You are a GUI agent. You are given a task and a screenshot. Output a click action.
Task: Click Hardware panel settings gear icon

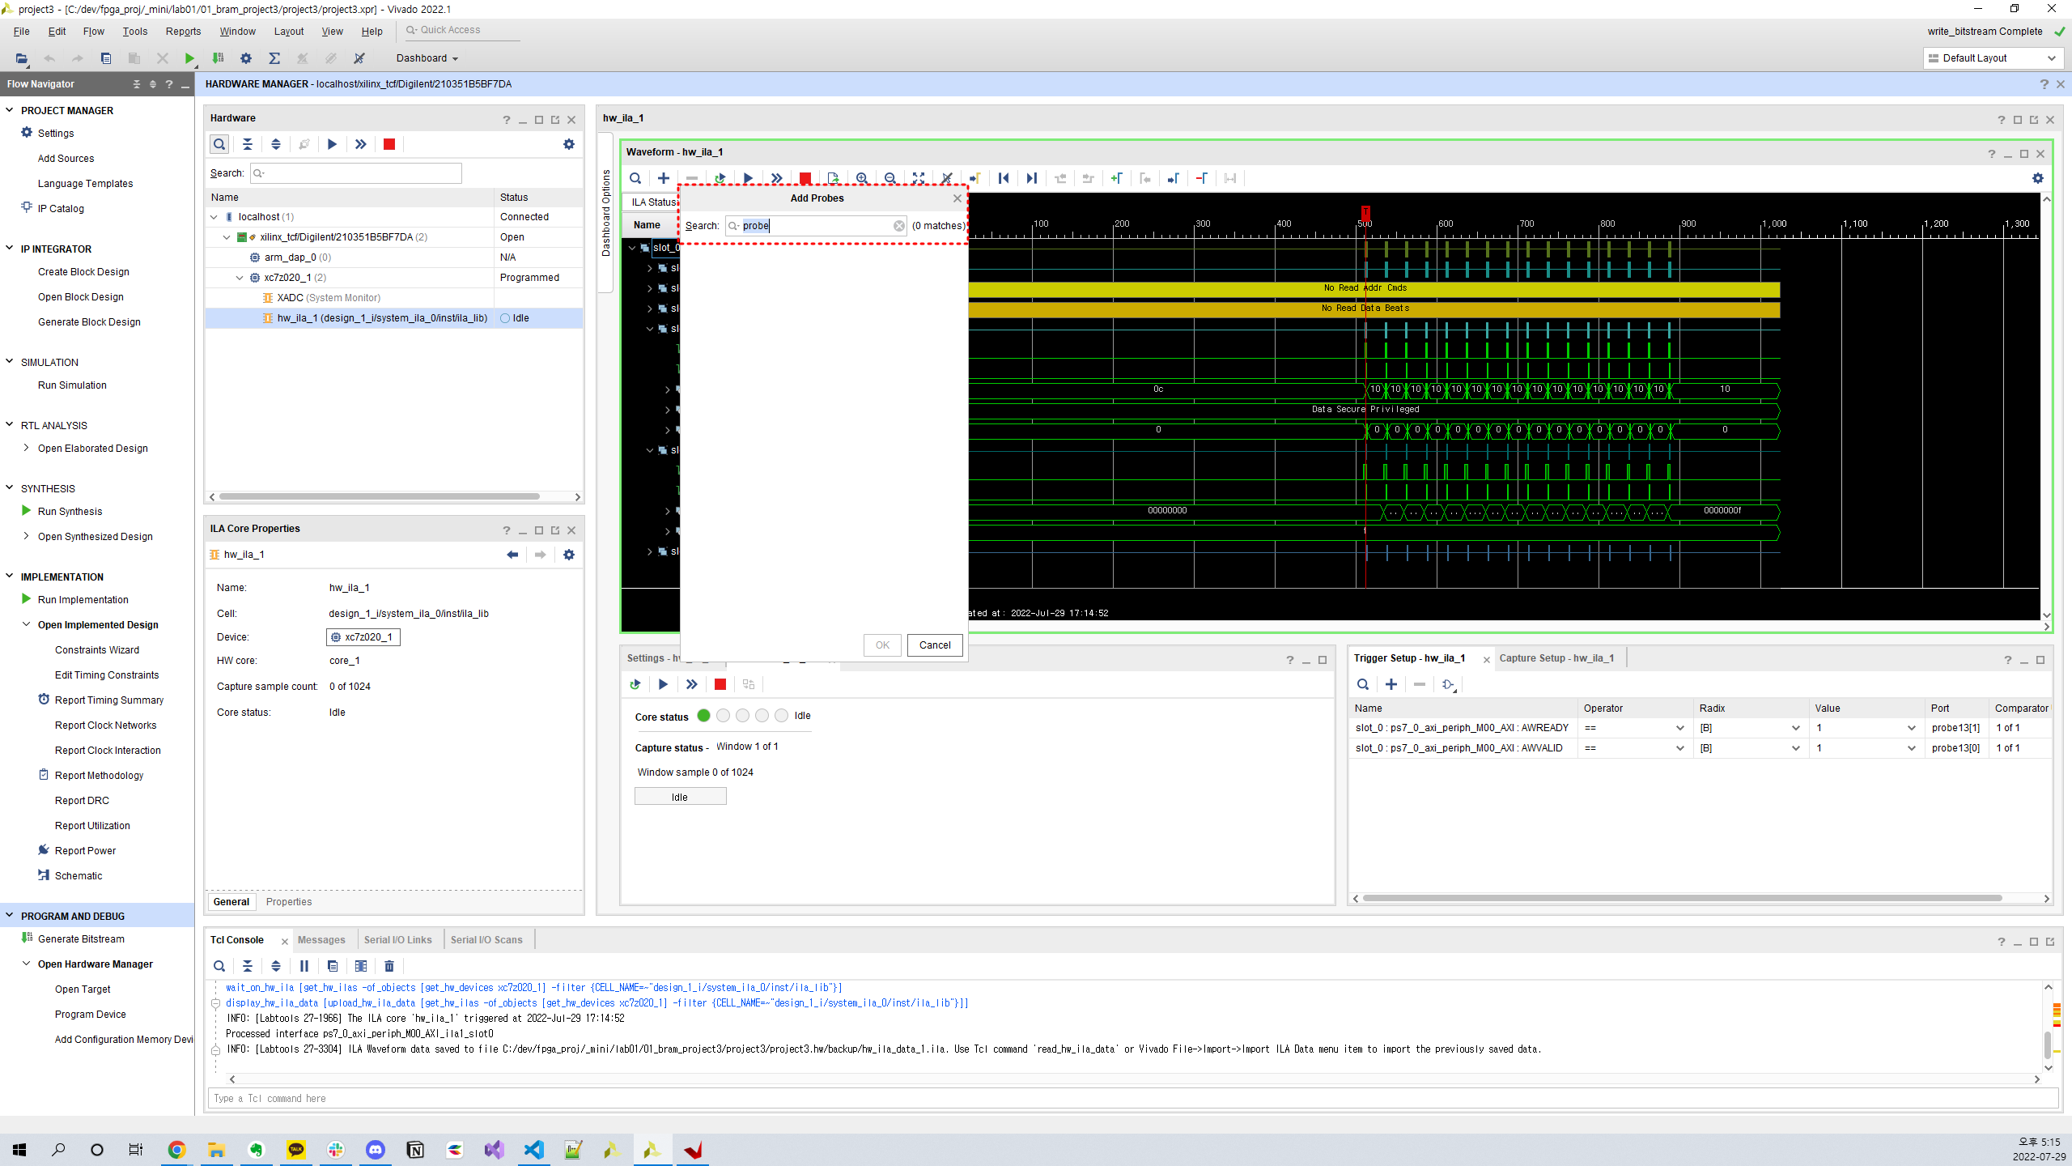[x=569, y=144]
